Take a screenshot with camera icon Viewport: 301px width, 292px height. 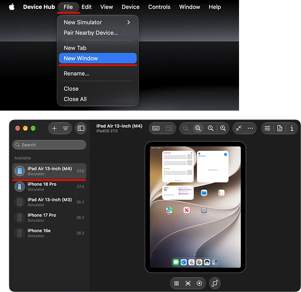tap(188, 283)
